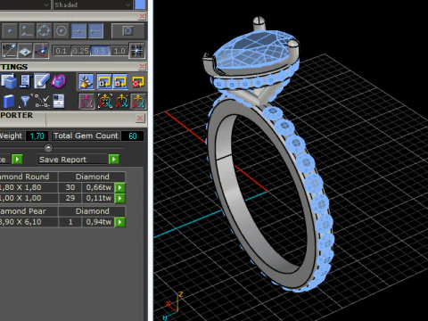Screen dimensions: 428x321
Task: Click the Weight value 1,70 field
Action: (x=37, y=136)
